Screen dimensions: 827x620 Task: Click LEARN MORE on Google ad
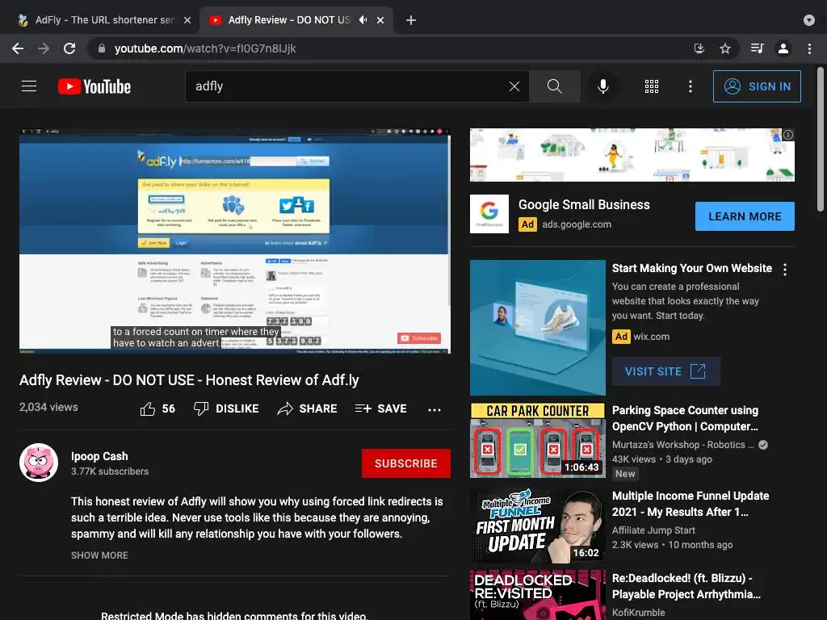click(x=745, y=216)
